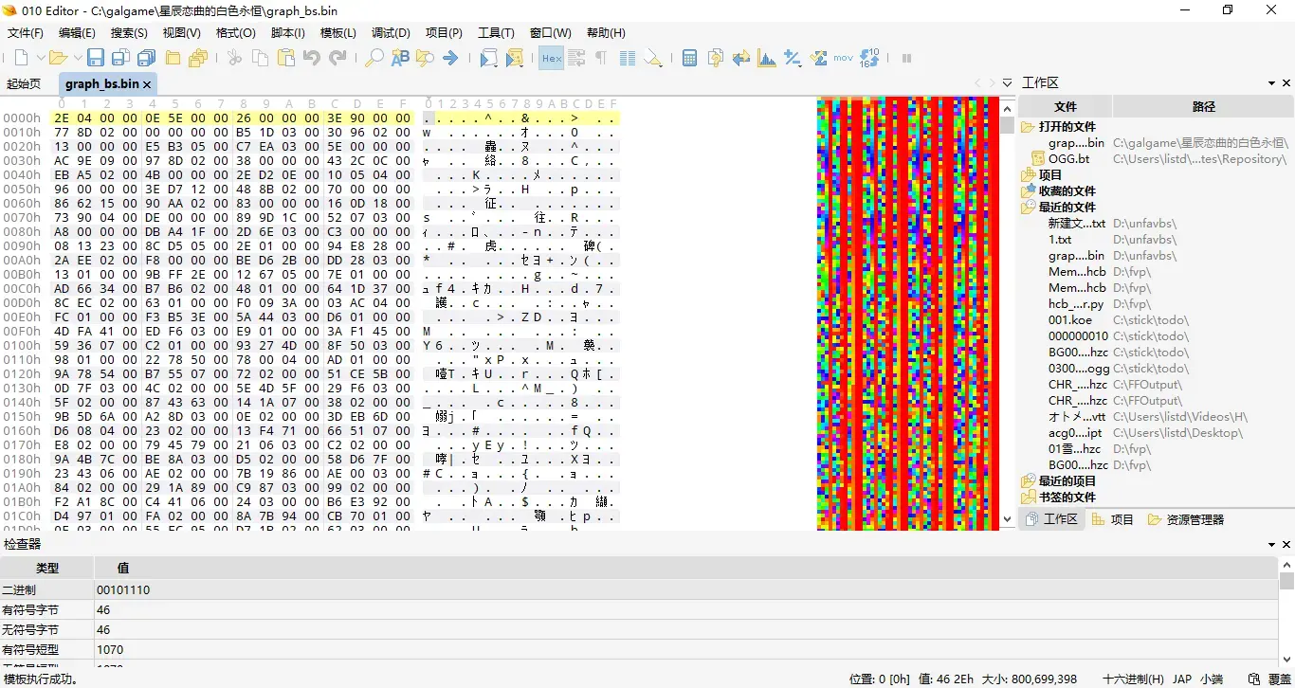Toggle little endian indicator in status bar
Viewport: 1295px width, 688px height.
1212,679
